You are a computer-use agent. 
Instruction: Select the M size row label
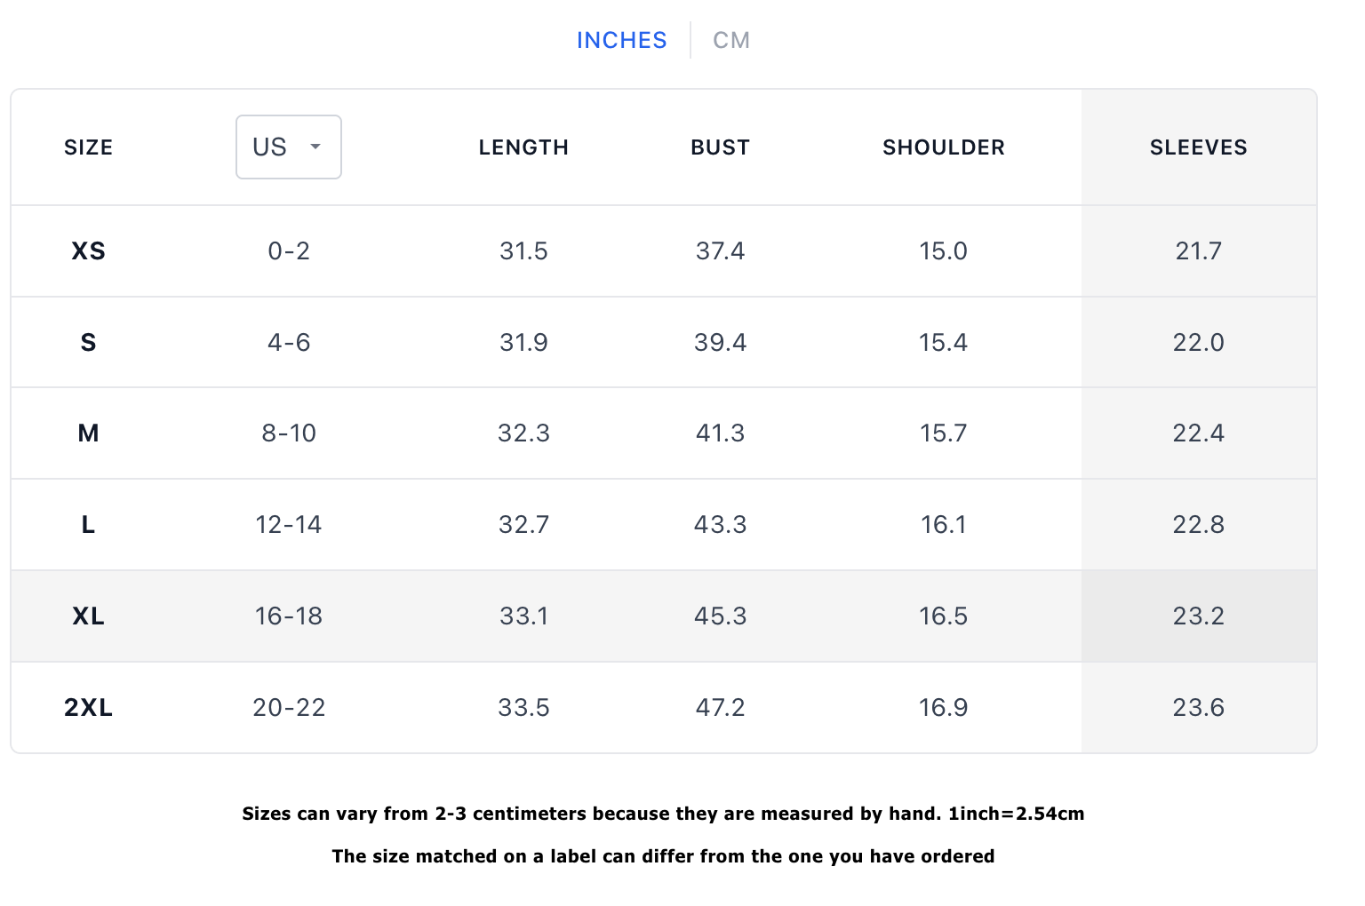click(x=88, y=433)
